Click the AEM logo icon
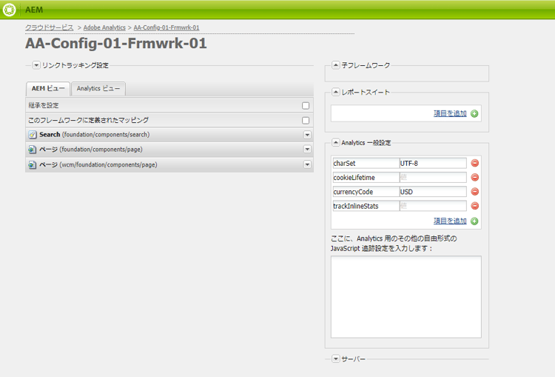The height and width of the screenshot is (377, 555). 9,10
